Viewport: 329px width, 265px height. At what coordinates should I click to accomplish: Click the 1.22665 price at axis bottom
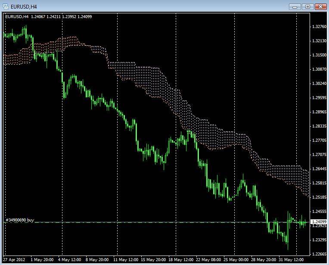(318, 254)
